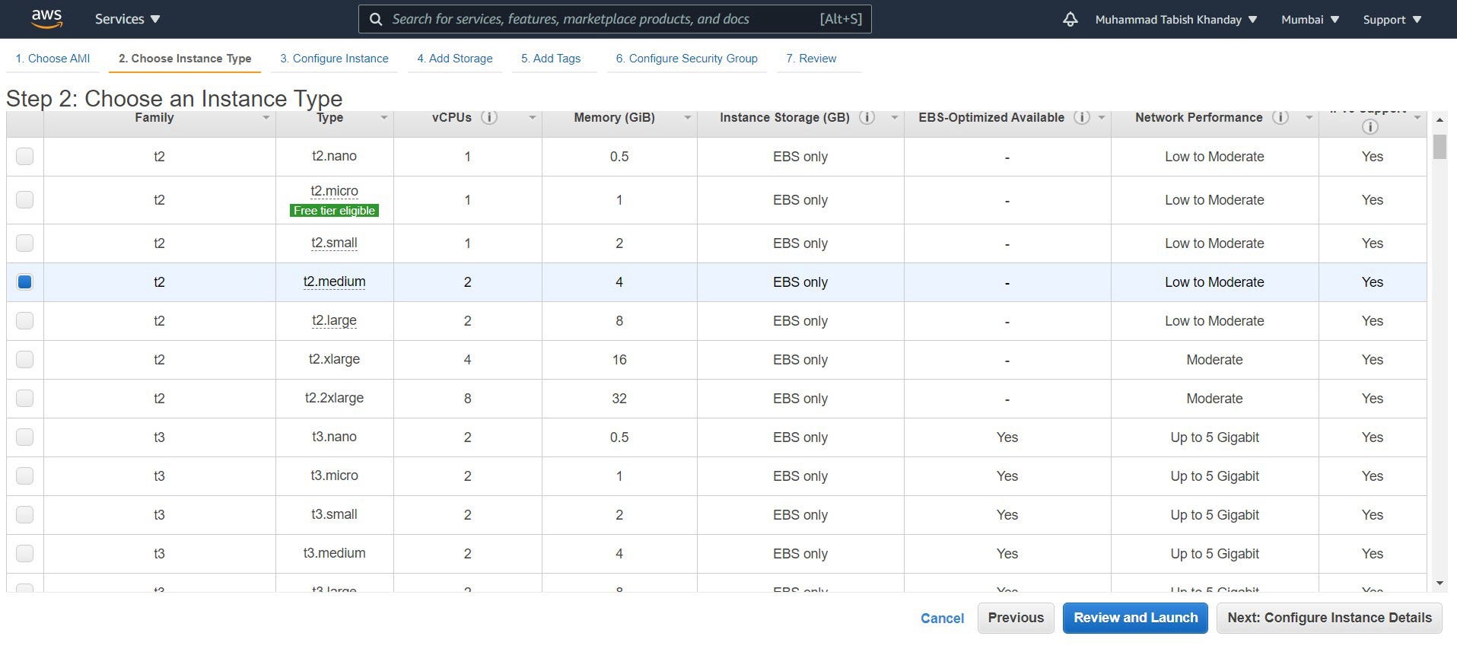Viewport: 1457px width, 652px height.
Task: Uncheck the t2.medium instance checkbox
Action: [x=25, y=282]
